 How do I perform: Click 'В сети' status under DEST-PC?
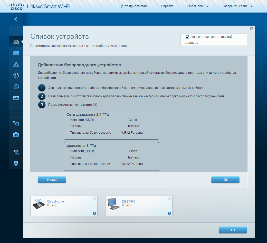[127, 205]
